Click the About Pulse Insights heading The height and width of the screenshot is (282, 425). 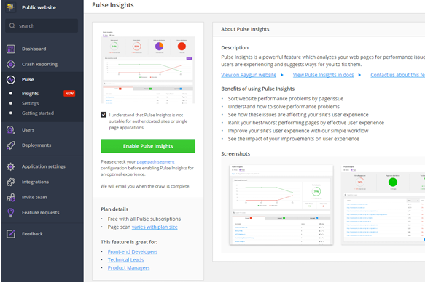click(x=245, y=29)
